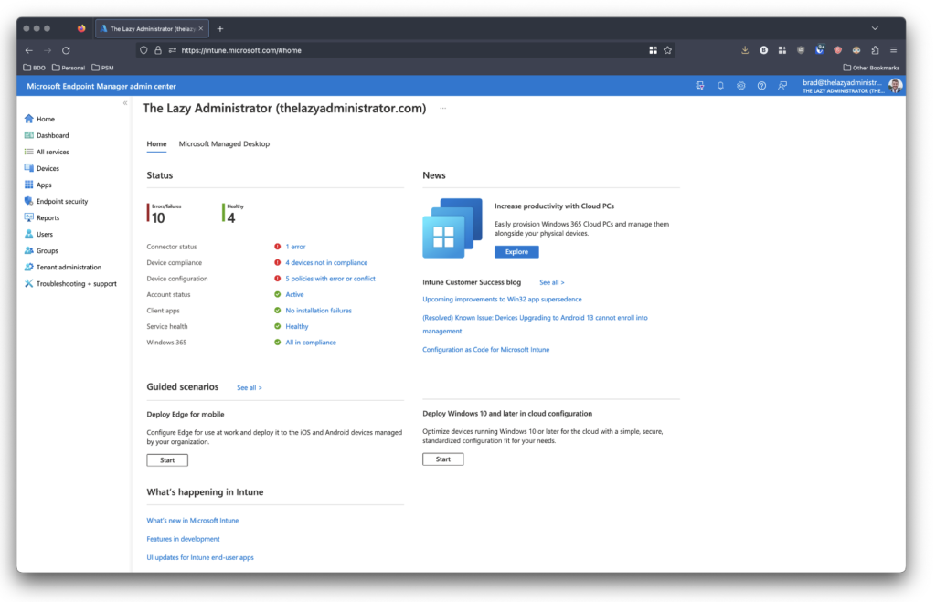Open the Other Bookmarks folder
The height and width of the screenshot is (602, 936).
871,68
